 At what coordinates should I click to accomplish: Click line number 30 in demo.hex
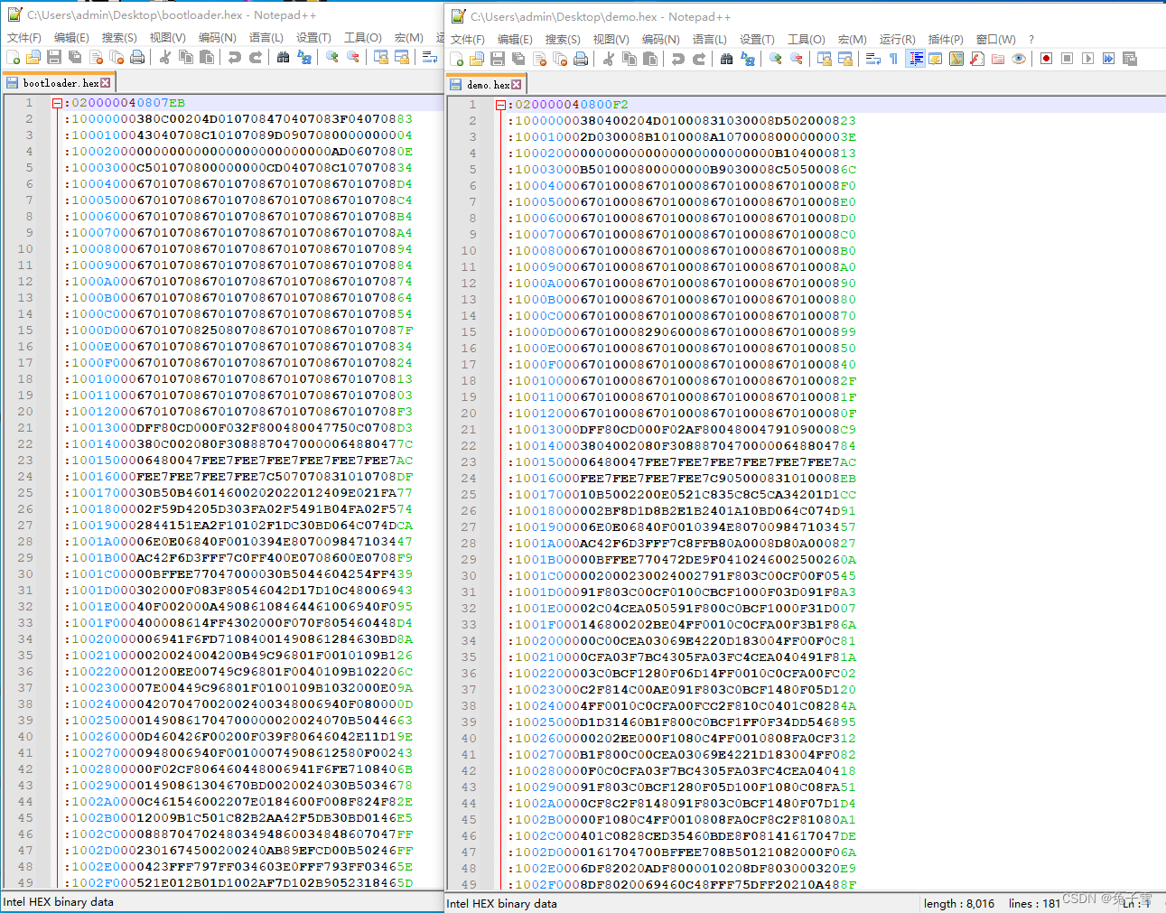point(469,576)
